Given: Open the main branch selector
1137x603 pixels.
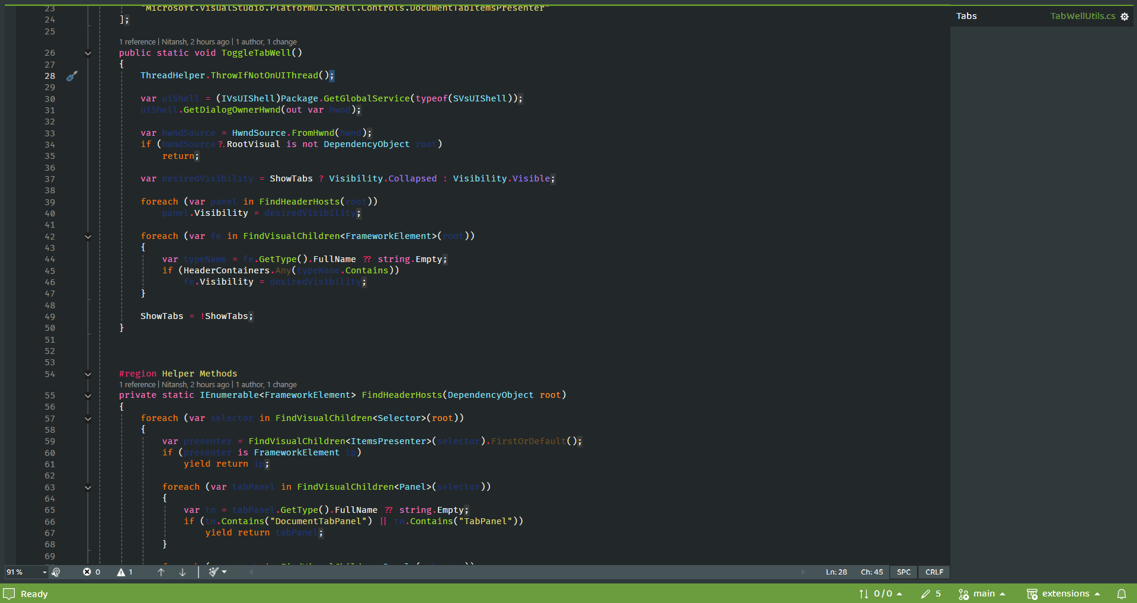Looking at the screenshot, I should point(982,594).
